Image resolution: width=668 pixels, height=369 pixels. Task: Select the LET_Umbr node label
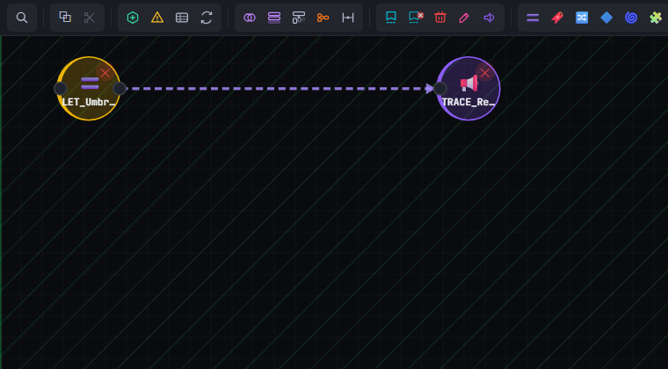(x=89, y=102)
